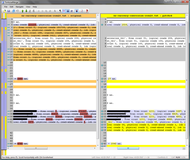Screen dimensions: 190x160
Task: Click the left pane horizontal scrollbar thumb
Action: [36, 148]
